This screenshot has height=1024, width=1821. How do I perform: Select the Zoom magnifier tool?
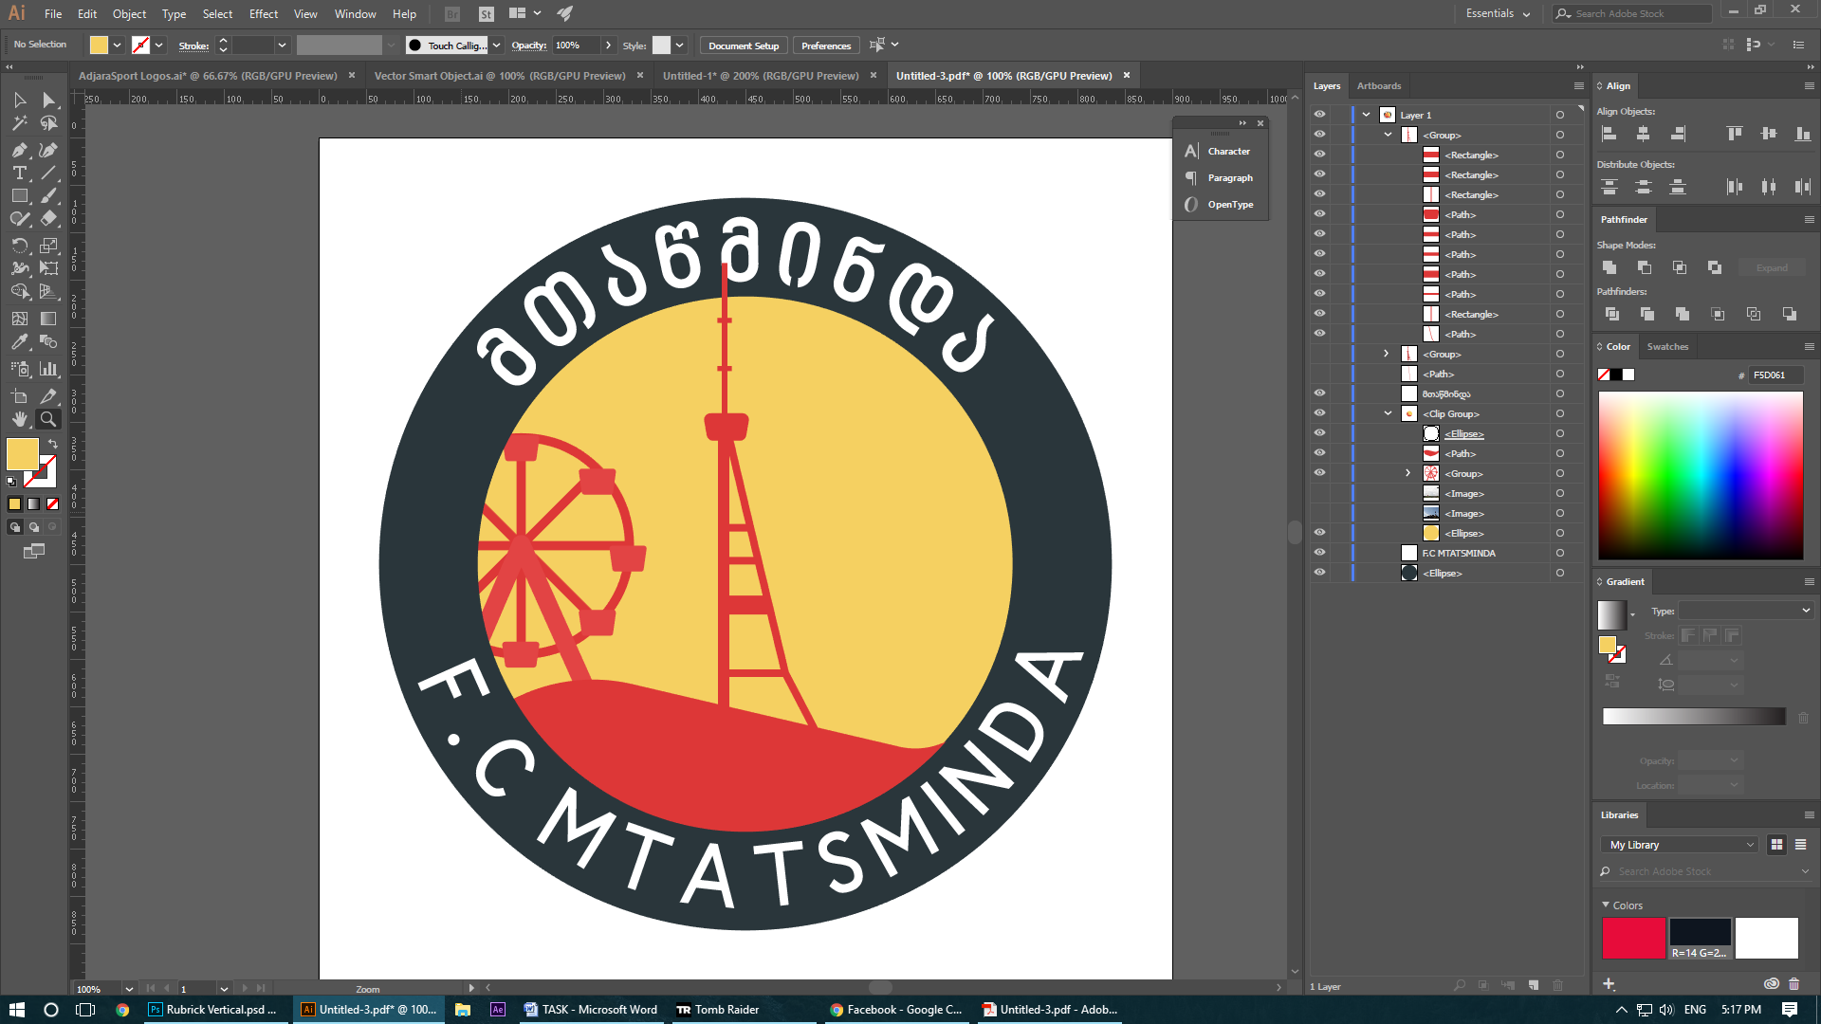pos(47,419)
